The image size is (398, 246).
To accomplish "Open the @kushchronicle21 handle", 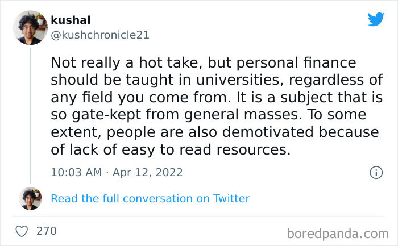I will (100, 35).
